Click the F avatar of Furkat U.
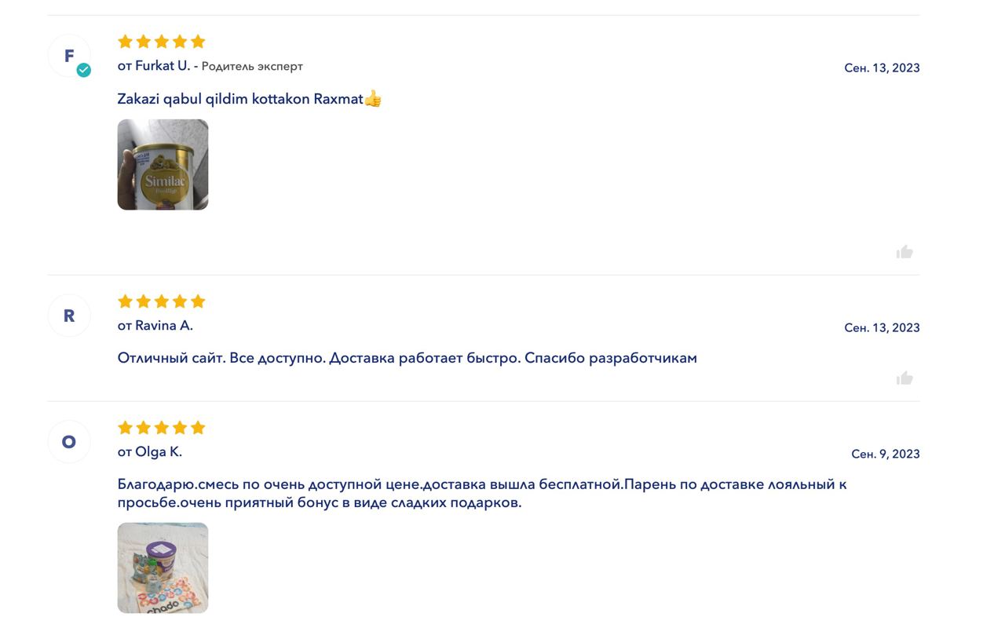The height and width of the screenshot is (639, 1005). click(69, 56)
